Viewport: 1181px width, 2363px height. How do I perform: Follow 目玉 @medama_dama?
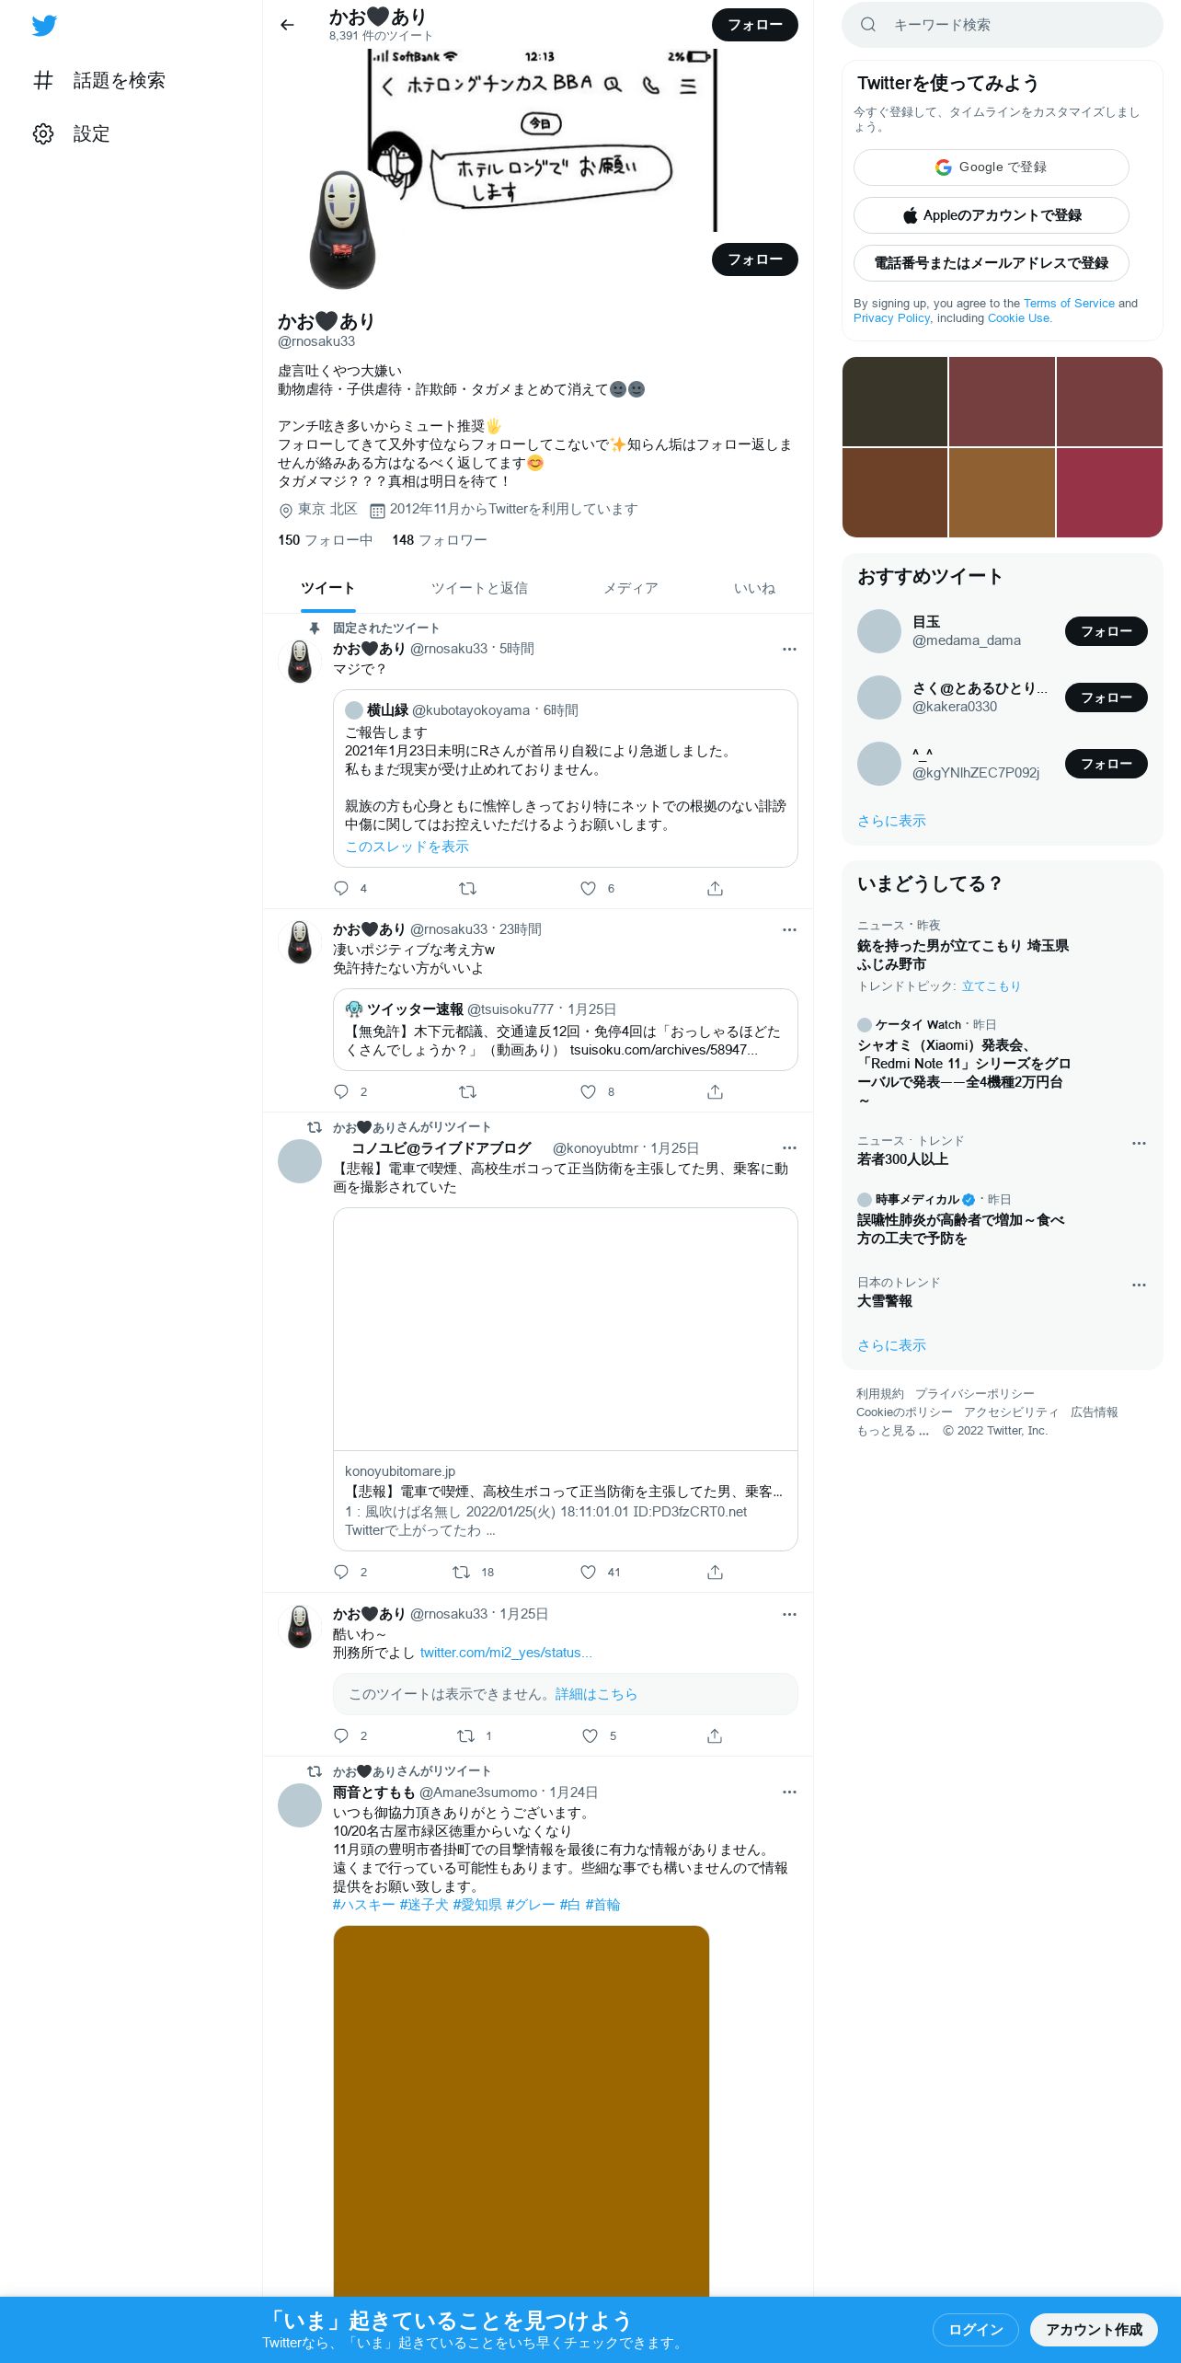(x=1106, y=631)
